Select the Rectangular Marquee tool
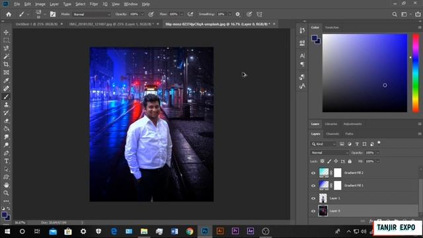 tap(6, 40)
